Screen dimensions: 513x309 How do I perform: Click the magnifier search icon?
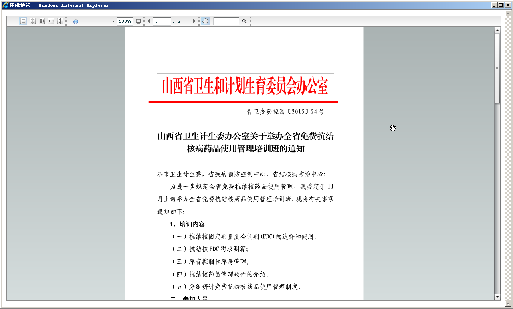(x=244, y=21)
